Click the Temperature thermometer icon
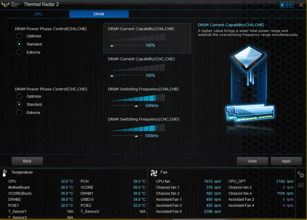 coord(4,173)
